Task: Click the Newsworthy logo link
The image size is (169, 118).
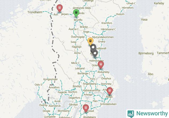Action: click(148, 114)
